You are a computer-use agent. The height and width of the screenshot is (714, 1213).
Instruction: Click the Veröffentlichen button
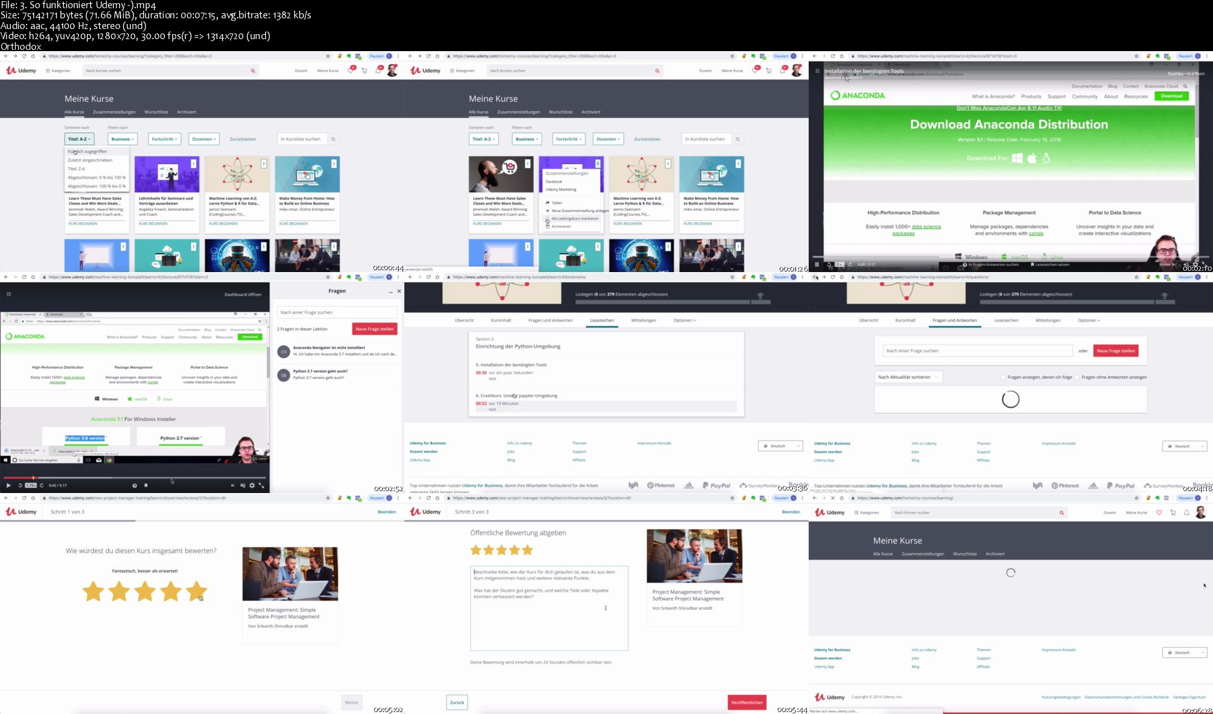point(747,703)
